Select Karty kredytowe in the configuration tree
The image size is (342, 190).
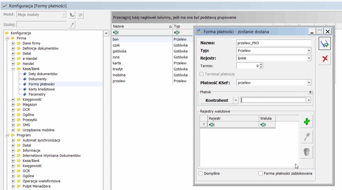(x=41, y=89)
